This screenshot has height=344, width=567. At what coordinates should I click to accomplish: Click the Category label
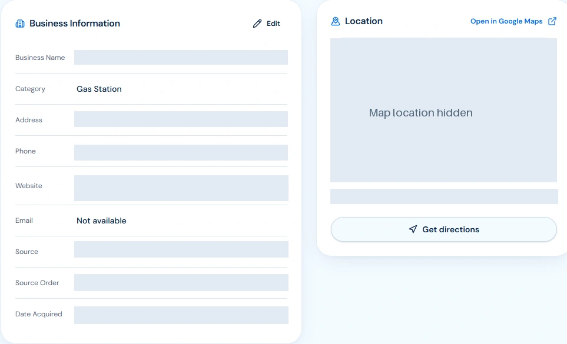[x=30, y=89]
